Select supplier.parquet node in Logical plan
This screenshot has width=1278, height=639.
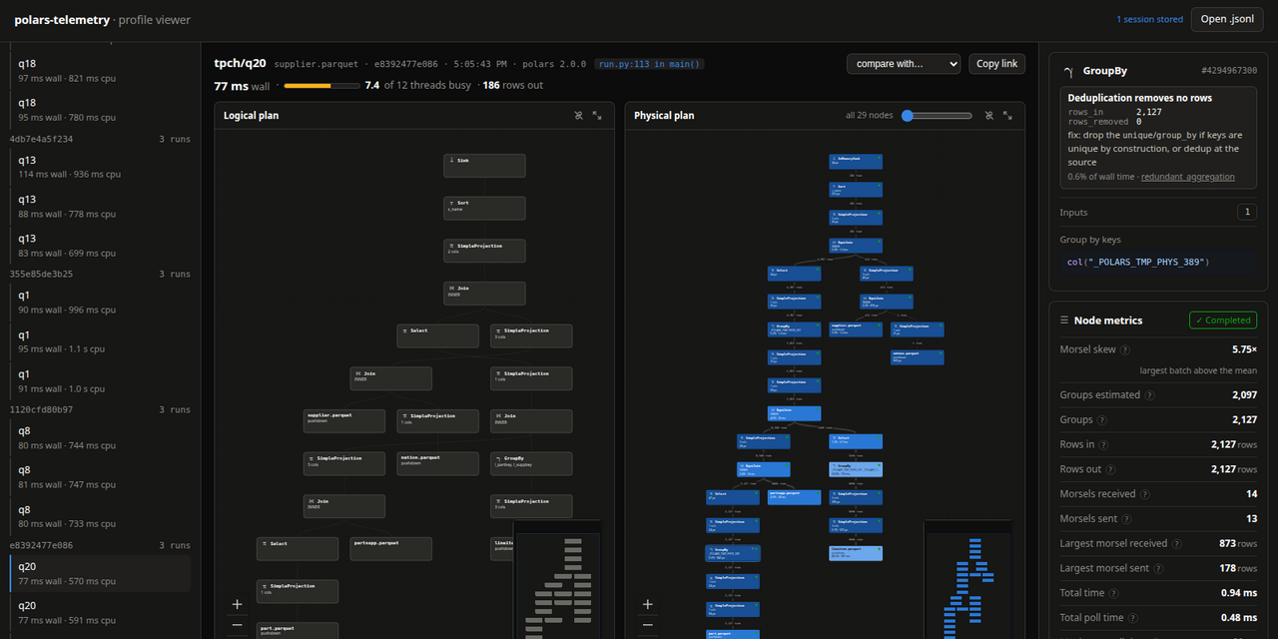pyautogui.click(x=344, y=420)
